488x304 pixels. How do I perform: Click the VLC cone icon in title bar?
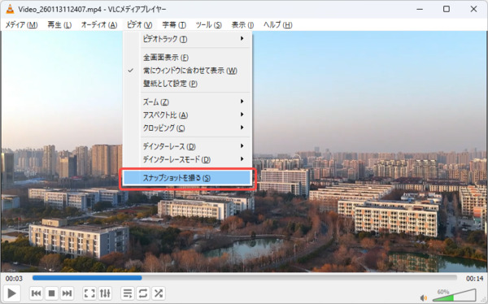point(10,9)
